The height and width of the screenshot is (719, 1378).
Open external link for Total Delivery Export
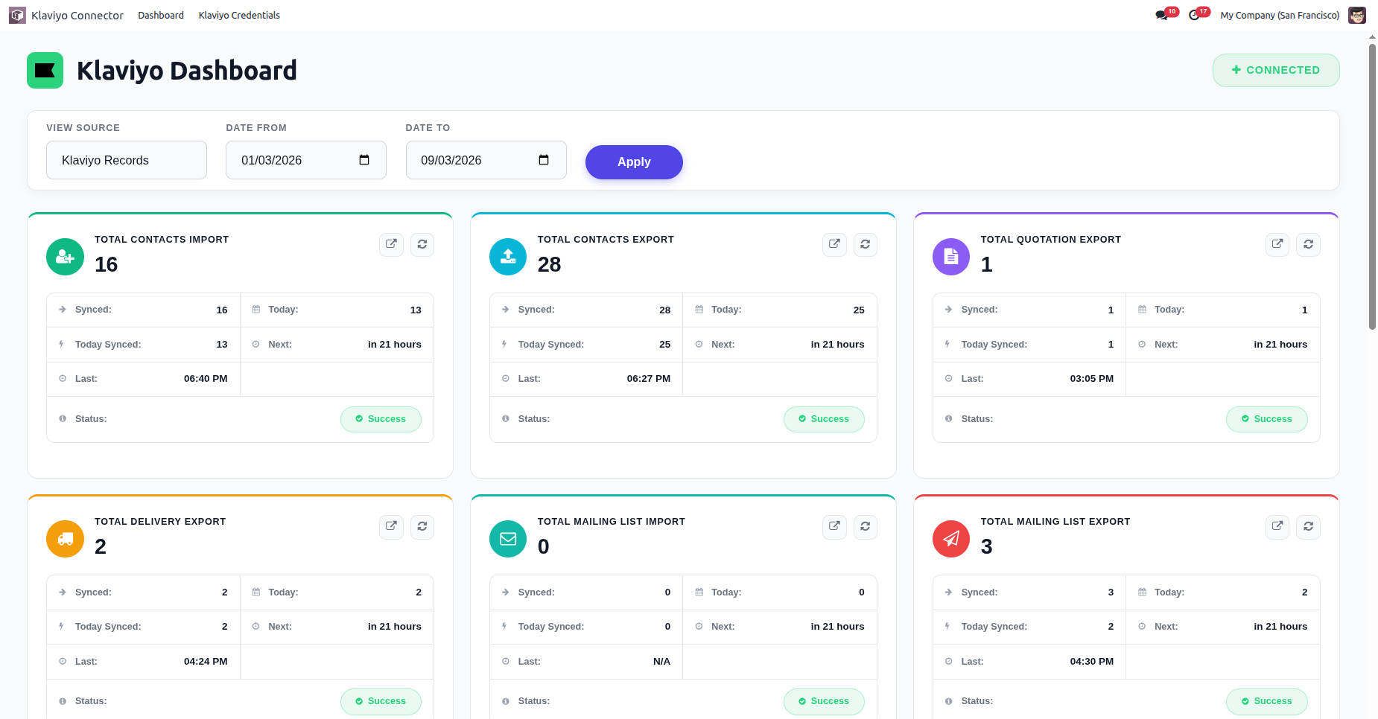391,526
